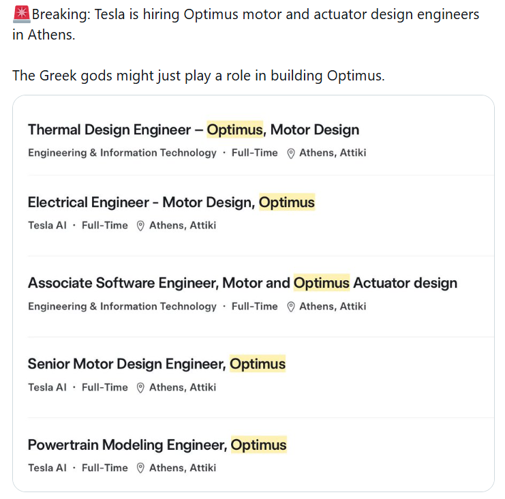This screenshot has height=499, width=505.
Task: Click highlighted Optimus in Electrical Engineer title
Action: (287, 202)
